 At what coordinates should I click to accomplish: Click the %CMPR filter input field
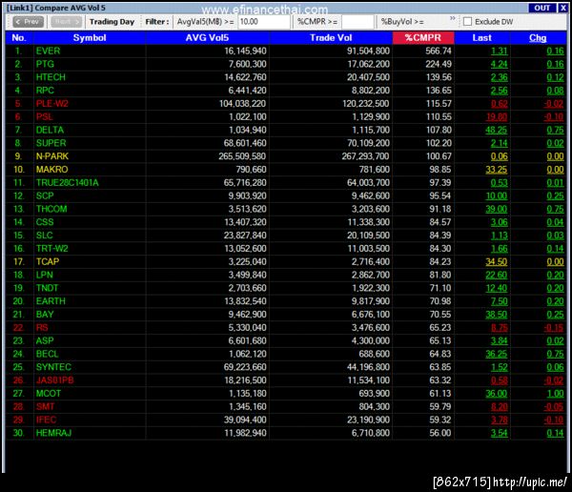tap(357, 22)
